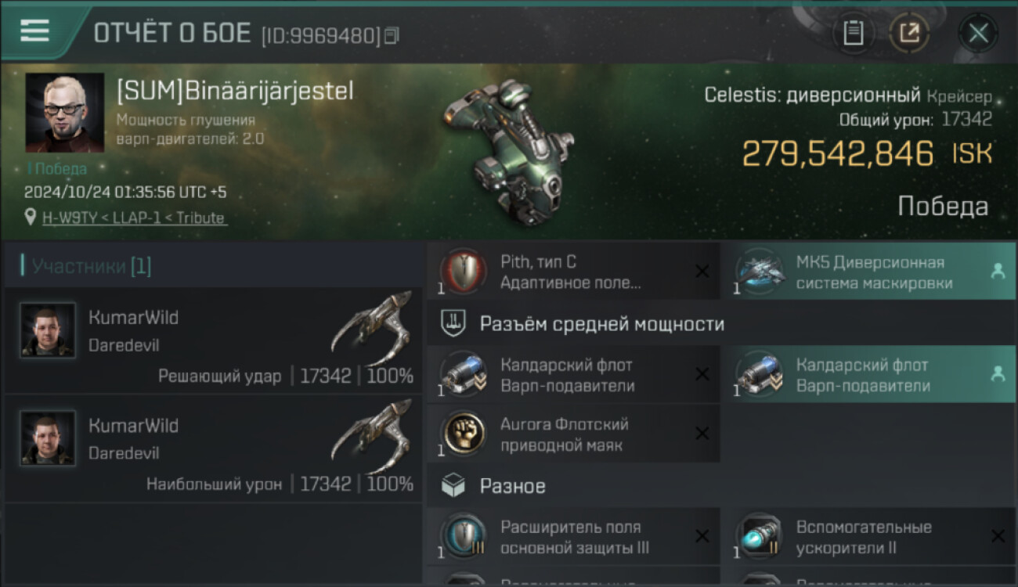The width and height of the screenshot is (1018, 587).
Task: Click the Вспомогательные ускорители II module icon
Action: pyautogui.click(x=759, y=537)
